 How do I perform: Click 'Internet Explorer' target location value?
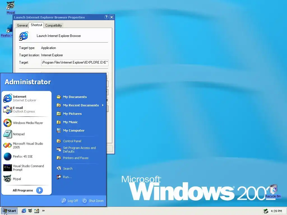pyautogui.click(x=52, y=55)
